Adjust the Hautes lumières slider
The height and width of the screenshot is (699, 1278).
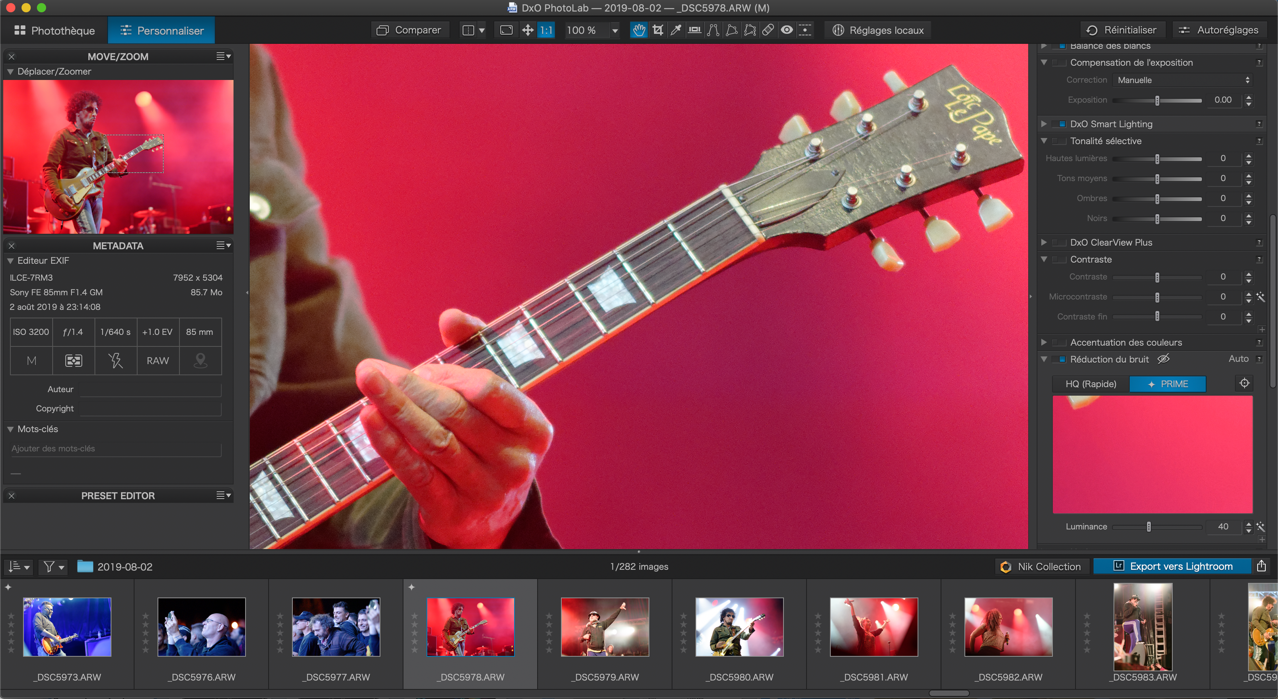coord(1157,159)
